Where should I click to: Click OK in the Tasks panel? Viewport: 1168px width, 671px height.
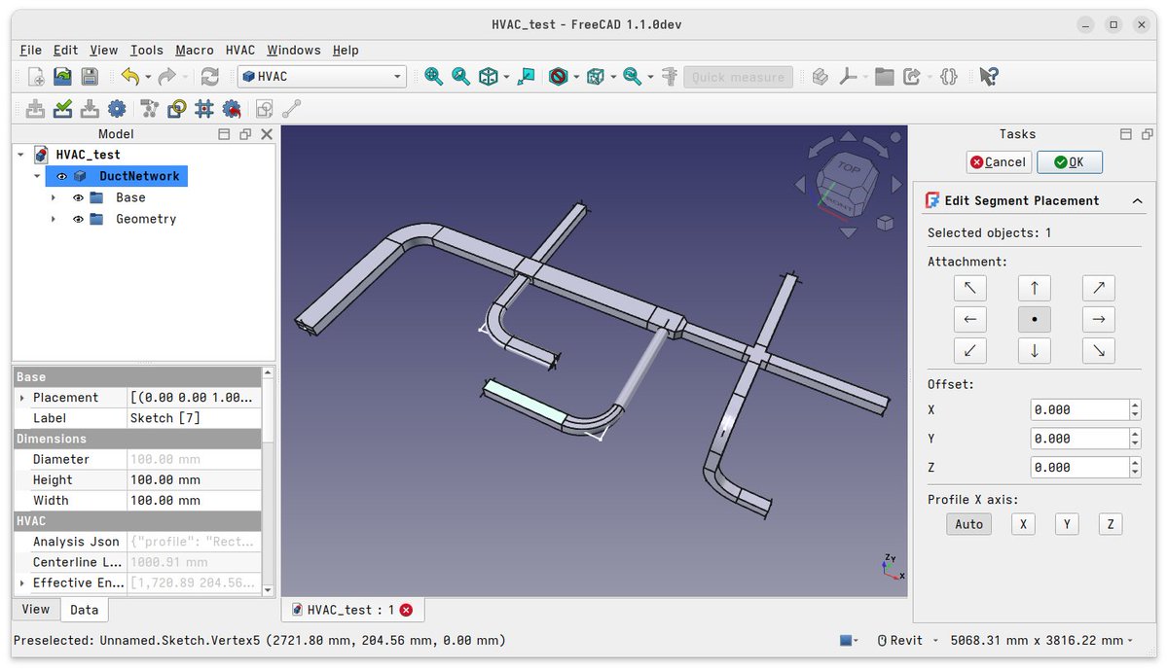click(1069, 161)
